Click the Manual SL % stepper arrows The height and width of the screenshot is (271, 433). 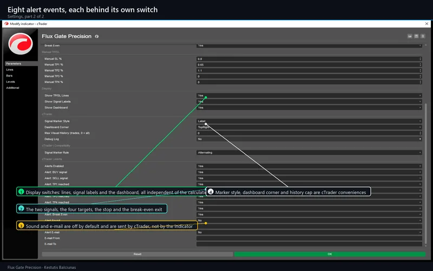tap(421, 59)
